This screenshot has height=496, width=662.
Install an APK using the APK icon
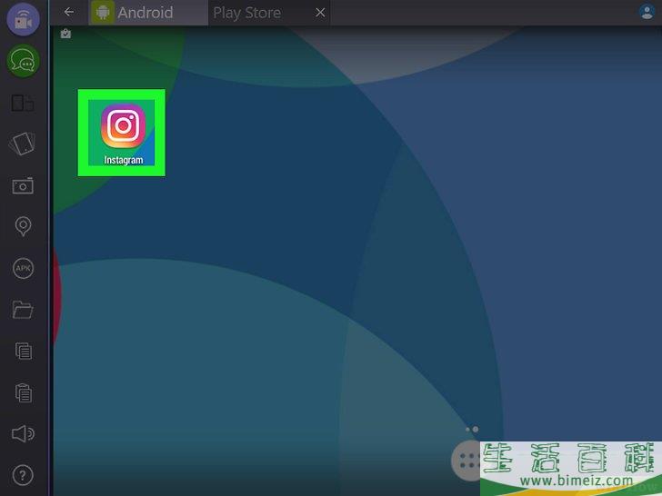[x=24, y=268]
